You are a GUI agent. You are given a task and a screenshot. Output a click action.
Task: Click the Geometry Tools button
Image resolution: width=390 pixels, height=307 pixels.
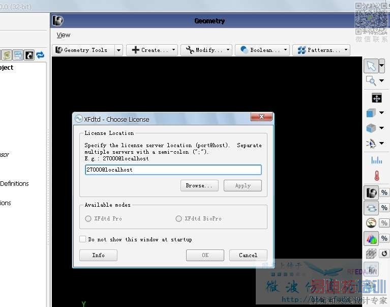(83, 50)
